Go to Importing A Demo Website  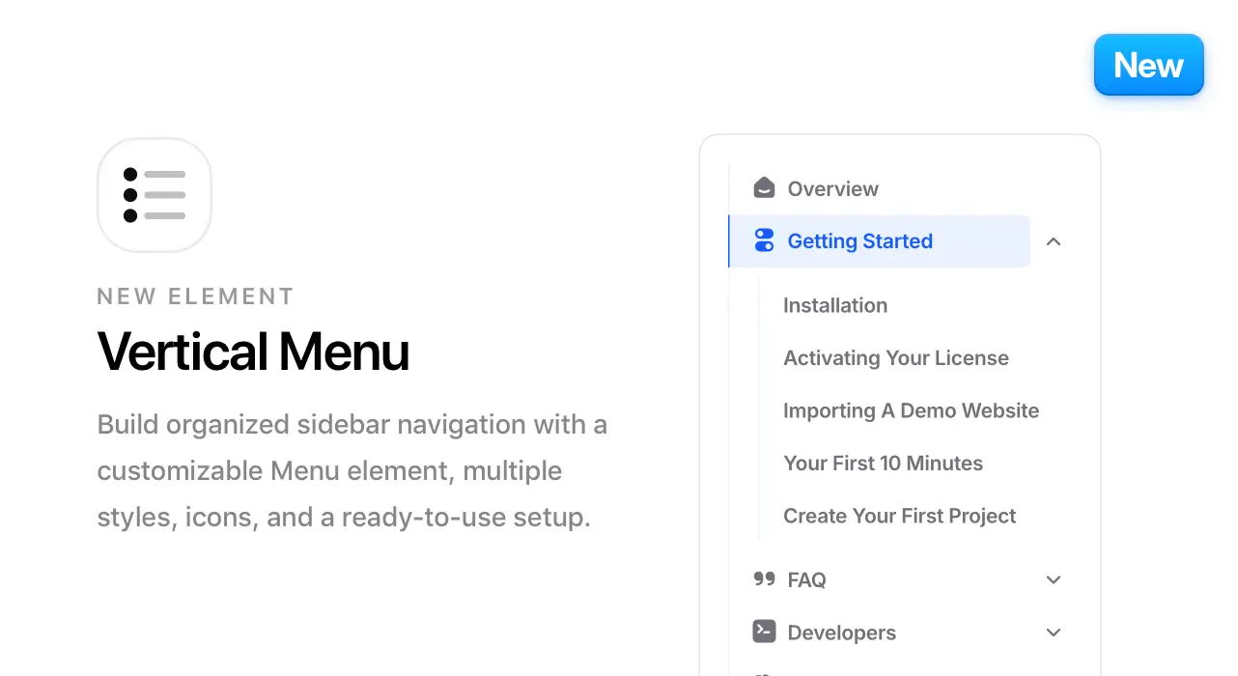(x=911, y=410)
